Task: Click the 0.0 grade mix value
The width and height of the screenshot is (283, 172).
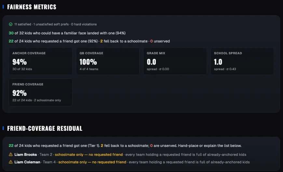Action: pyautogui.click(x=152, y=62)
